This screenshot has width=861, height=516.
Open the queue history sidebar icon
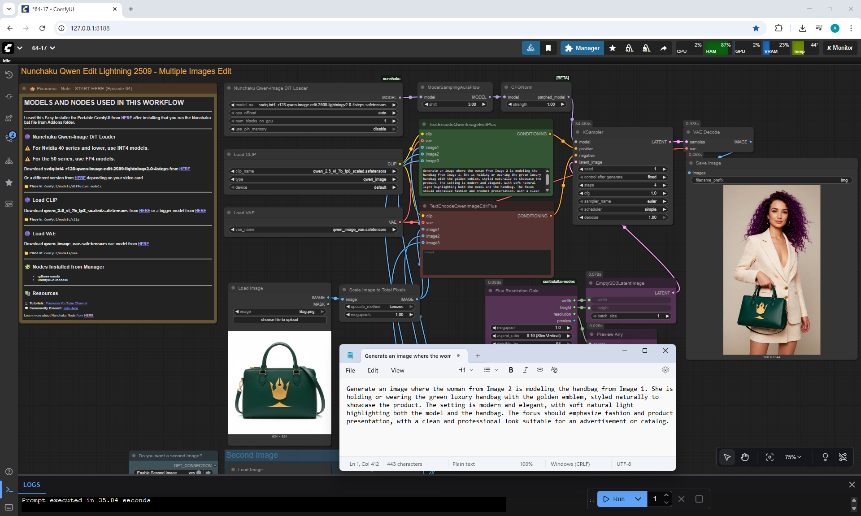point(9,75)
